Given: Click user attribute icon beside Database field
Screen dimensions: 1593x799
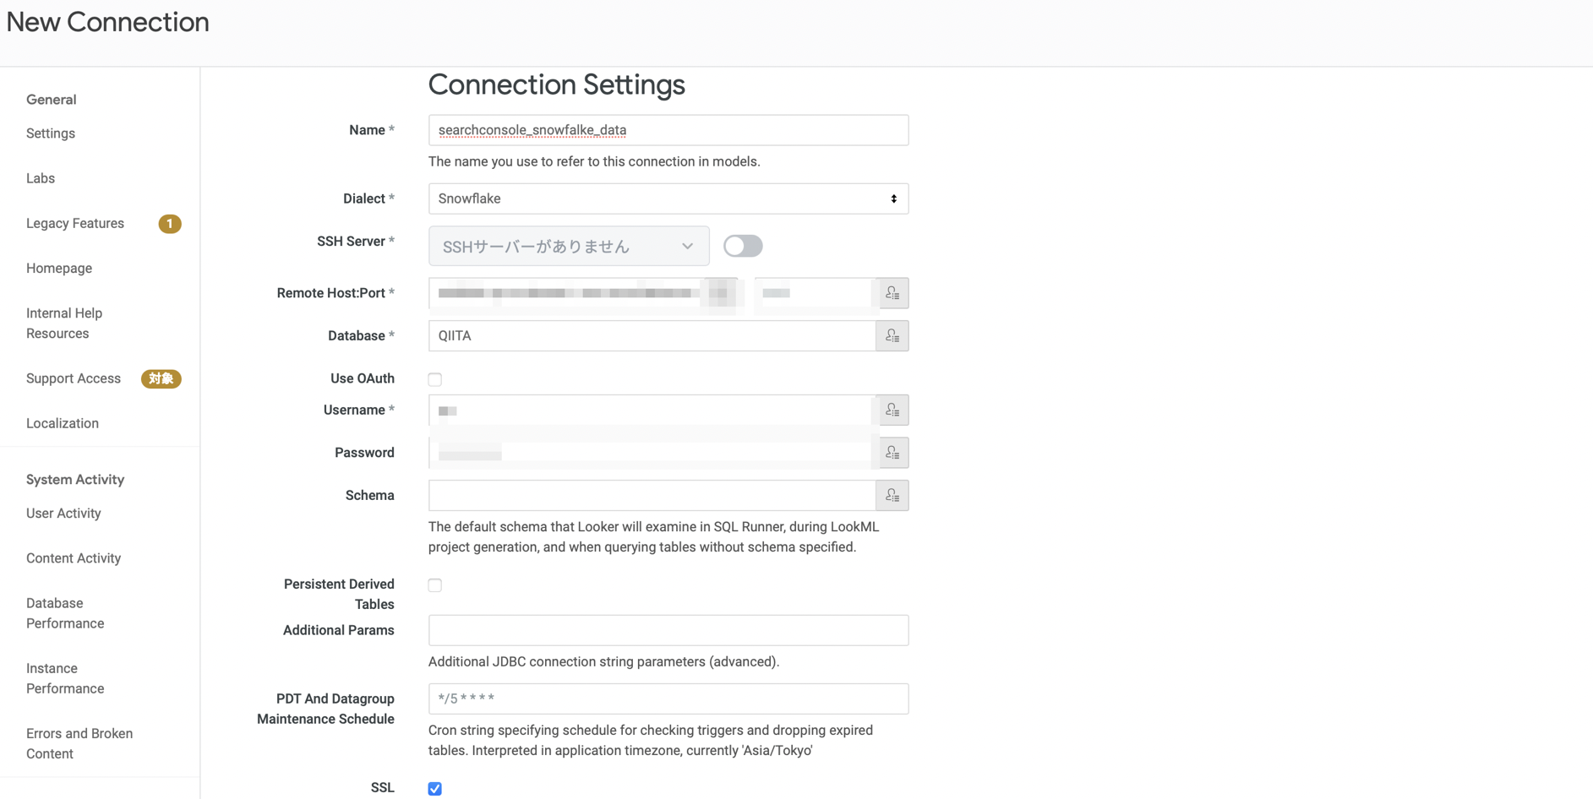Looking at the screenshot, I should tap(892, 336).
